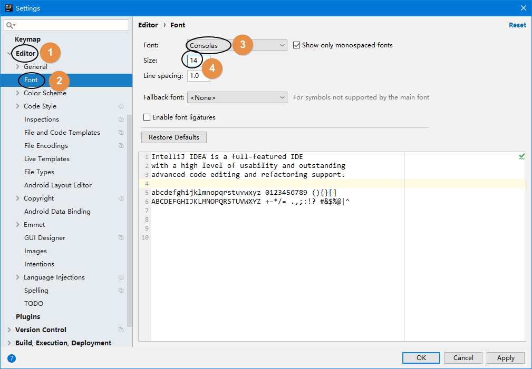Click the Restore Defaults button
532x369 pixels.
(174, 137)
